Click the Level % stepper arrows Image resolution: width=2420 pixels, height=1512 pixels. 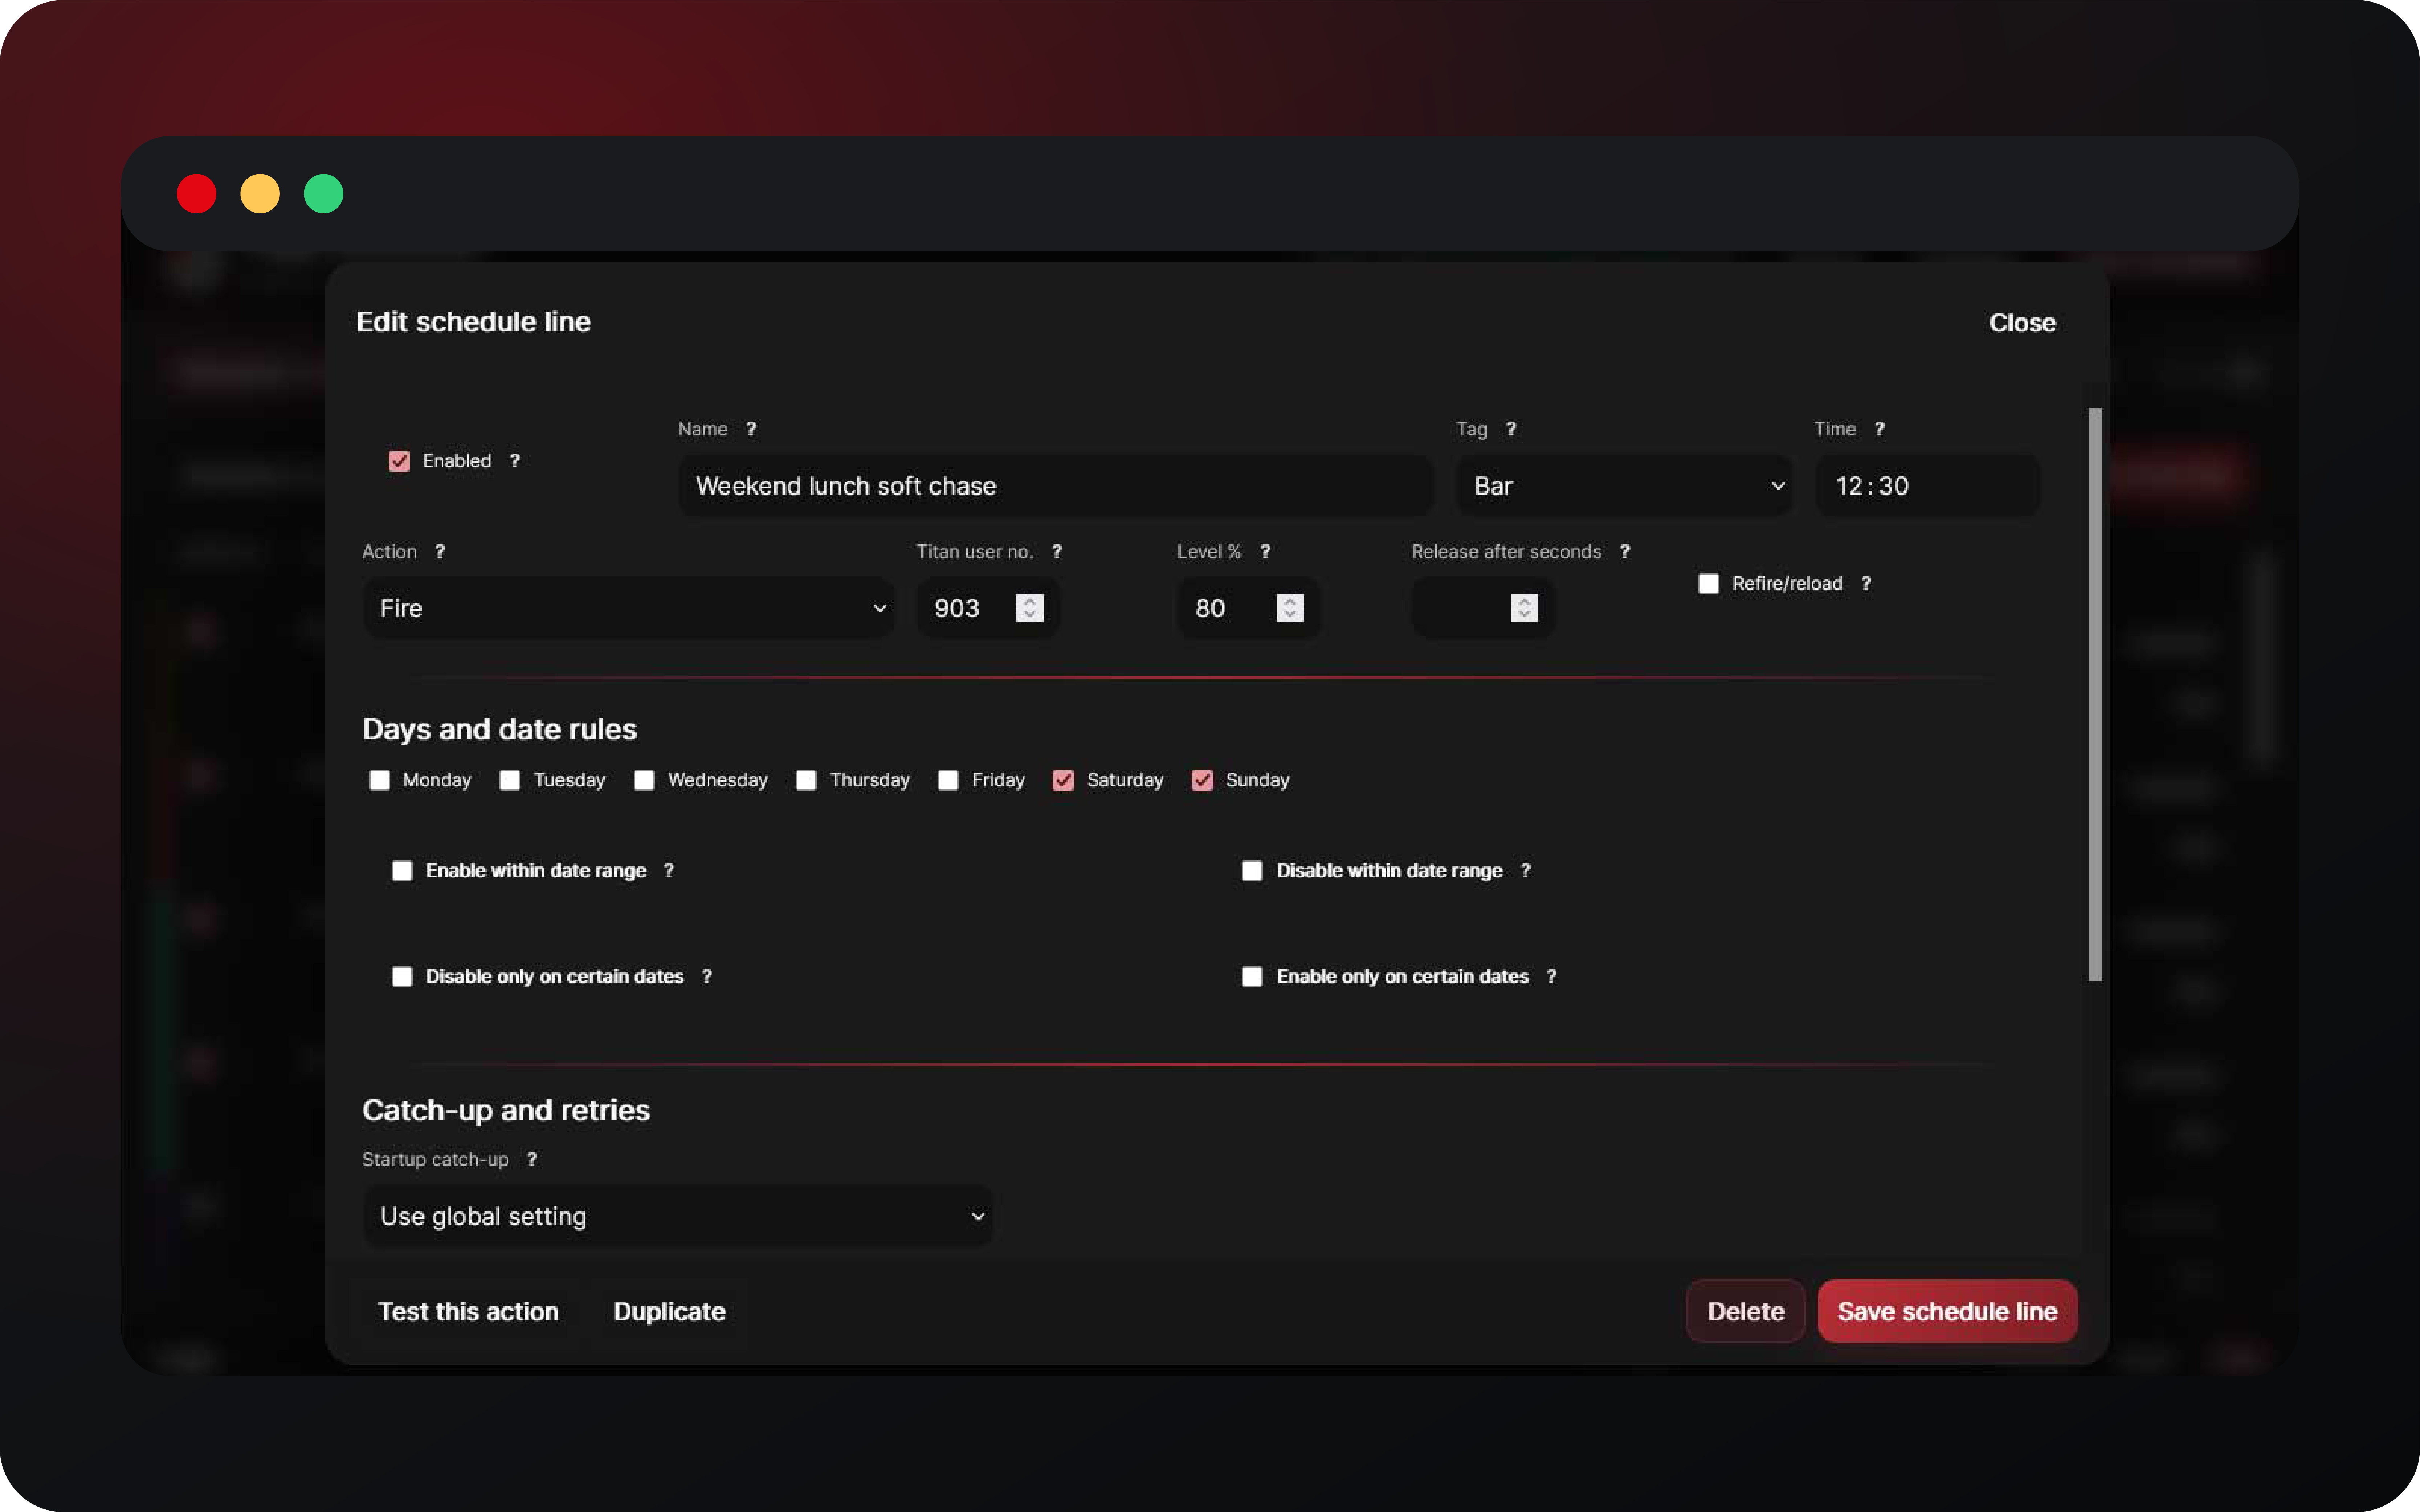(1290, 608)
